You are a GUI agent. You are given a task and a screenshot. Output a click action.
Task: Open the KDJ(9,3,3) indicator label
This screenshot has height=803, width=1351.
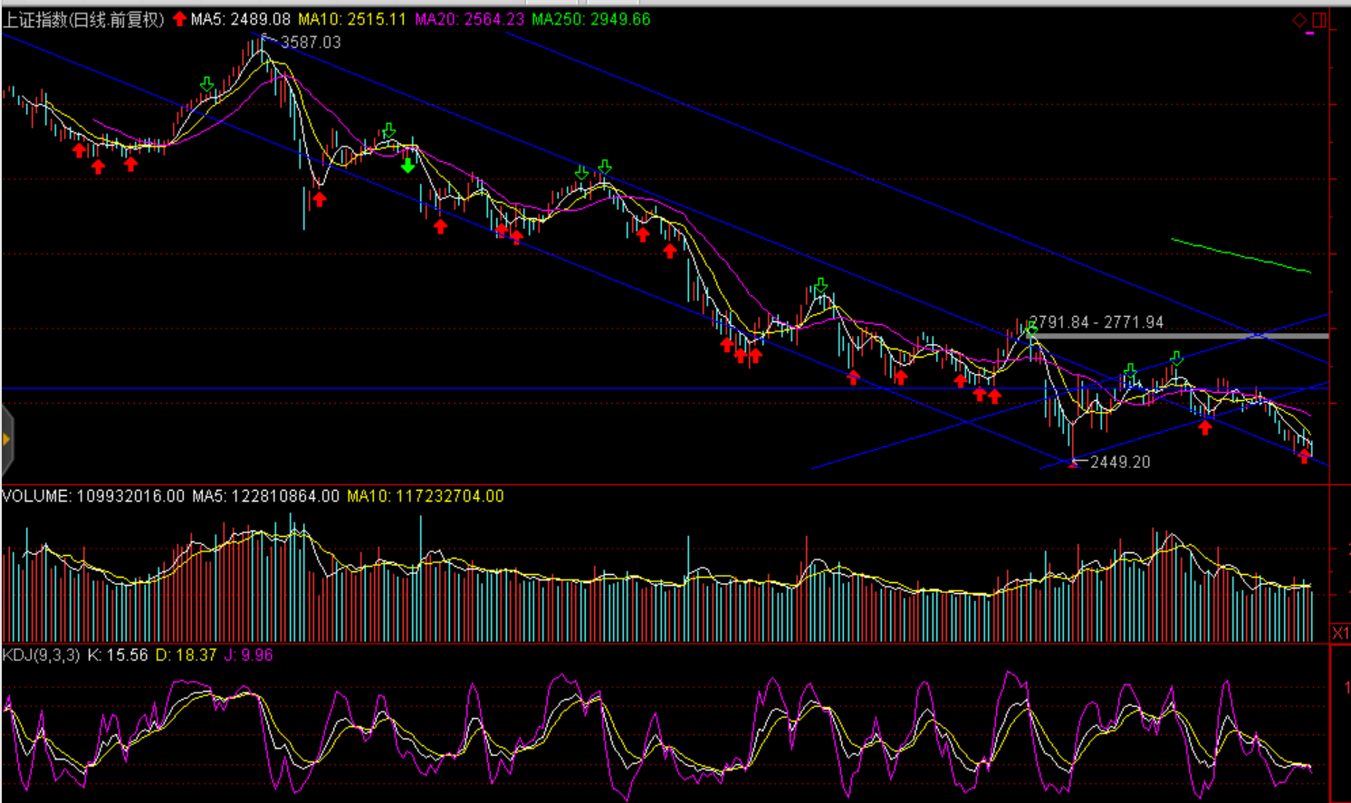(42, 655)
